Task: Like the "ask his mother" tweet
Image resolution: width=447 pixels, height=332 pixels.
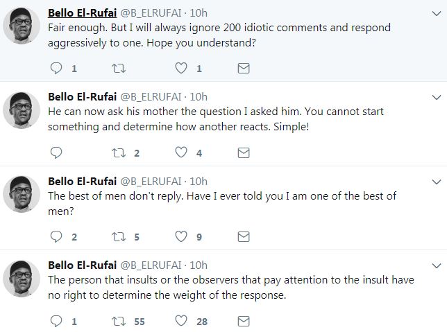Action: click(181, 152)
